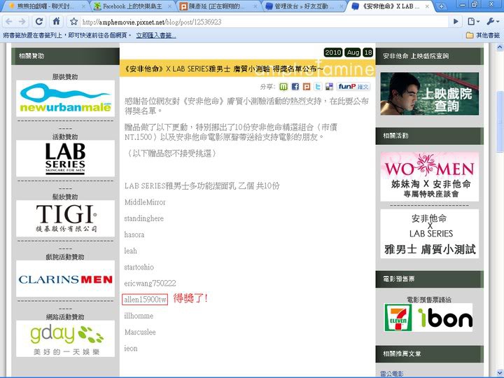Share post via the multicolor bookmark icon
Screen dimensions: 504x378
point(329,87)
